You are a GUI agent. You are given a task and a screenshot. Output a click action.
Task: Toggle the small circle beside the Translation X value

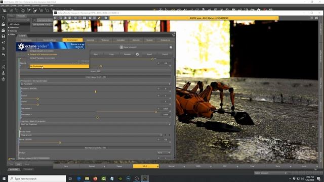(158, 109)
